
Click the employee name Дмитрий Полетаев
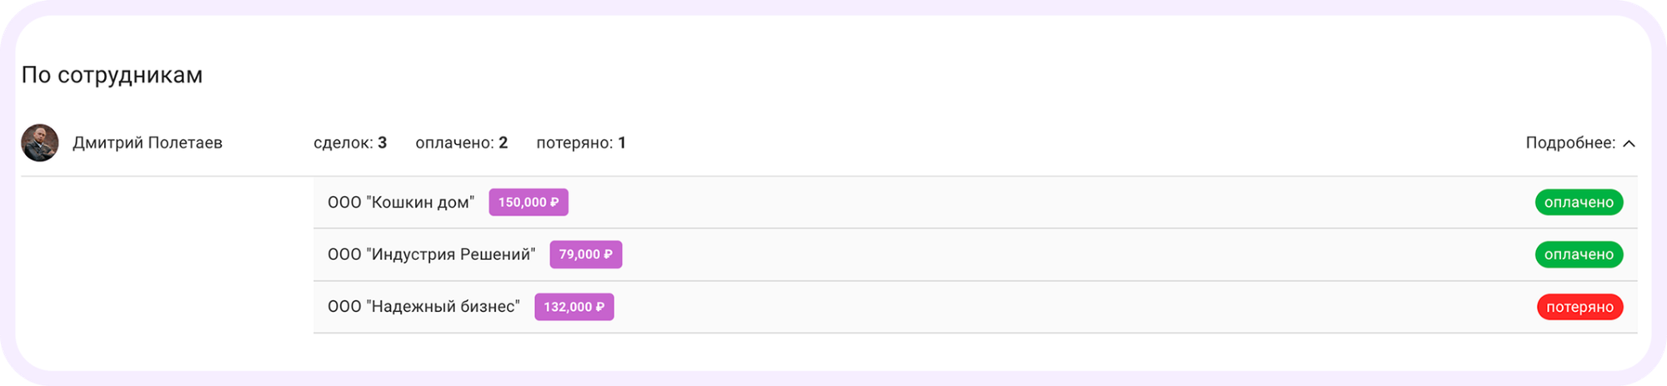[148, 143]
